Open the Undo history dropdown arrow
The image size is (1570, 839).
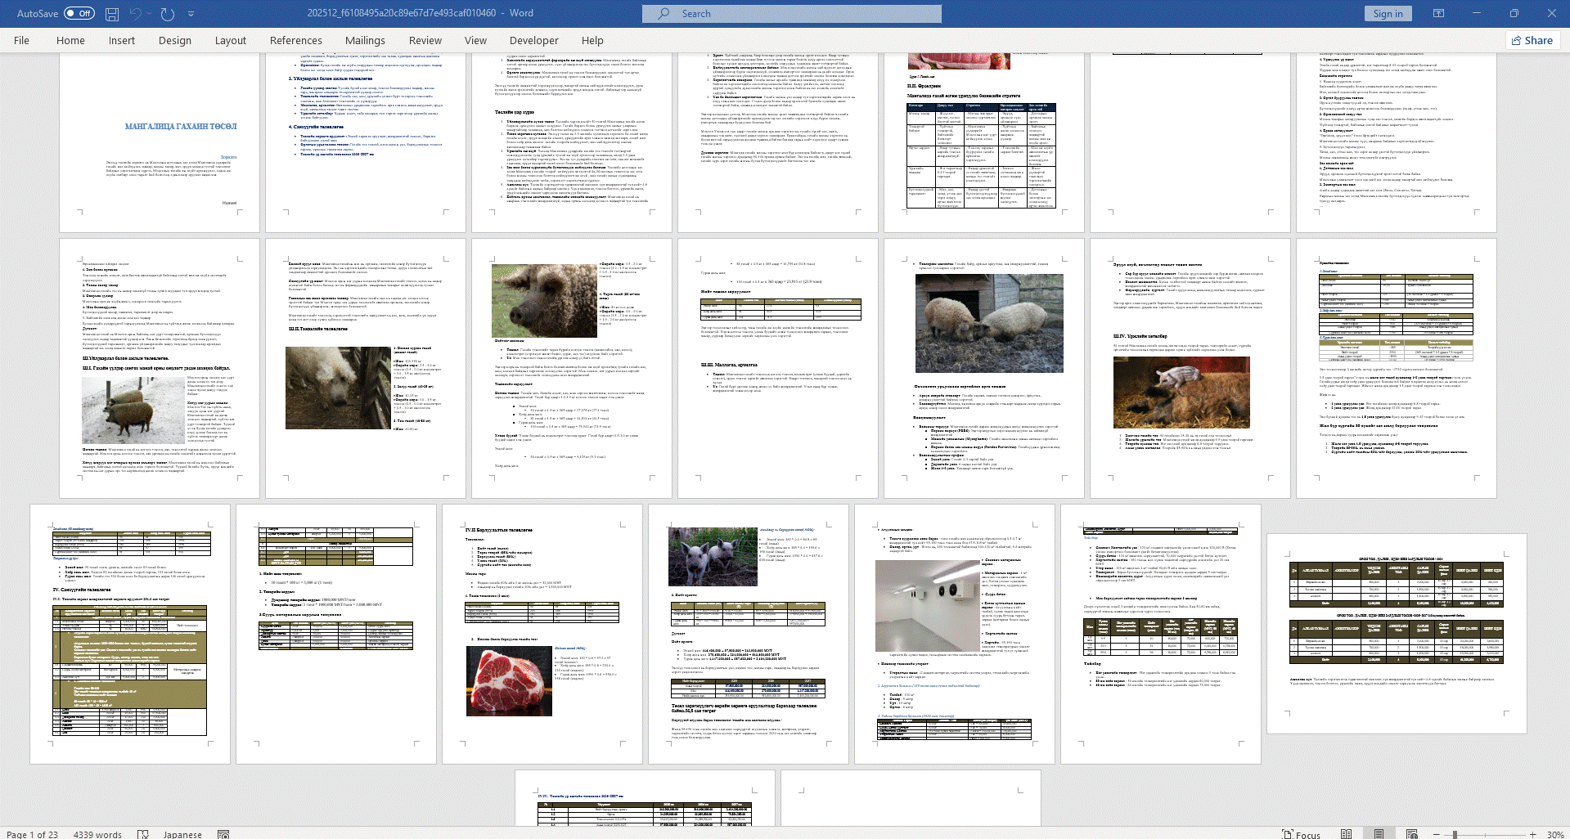pos(151,14)
